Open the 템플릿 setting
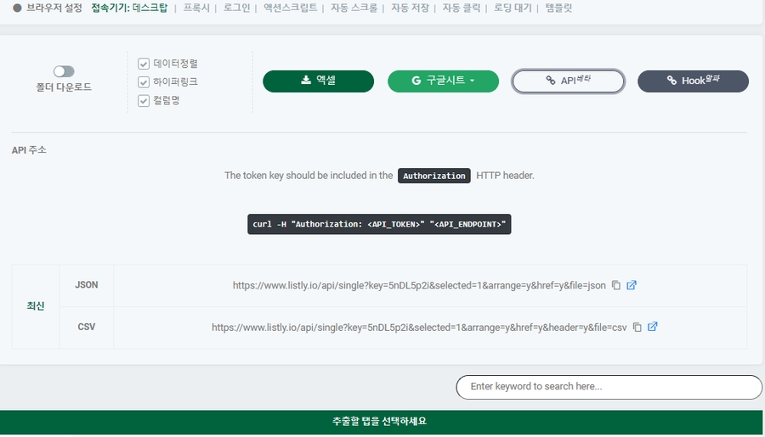The height and width of the screenshot is (437, 765). pos(558,8)
